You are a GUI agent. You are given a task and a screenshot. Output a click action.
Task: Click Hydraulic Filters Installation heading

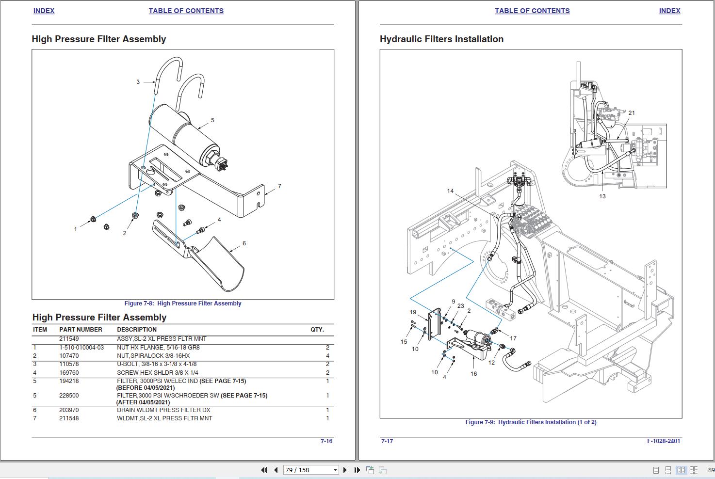pyautogui.click(x=441, y=39)
